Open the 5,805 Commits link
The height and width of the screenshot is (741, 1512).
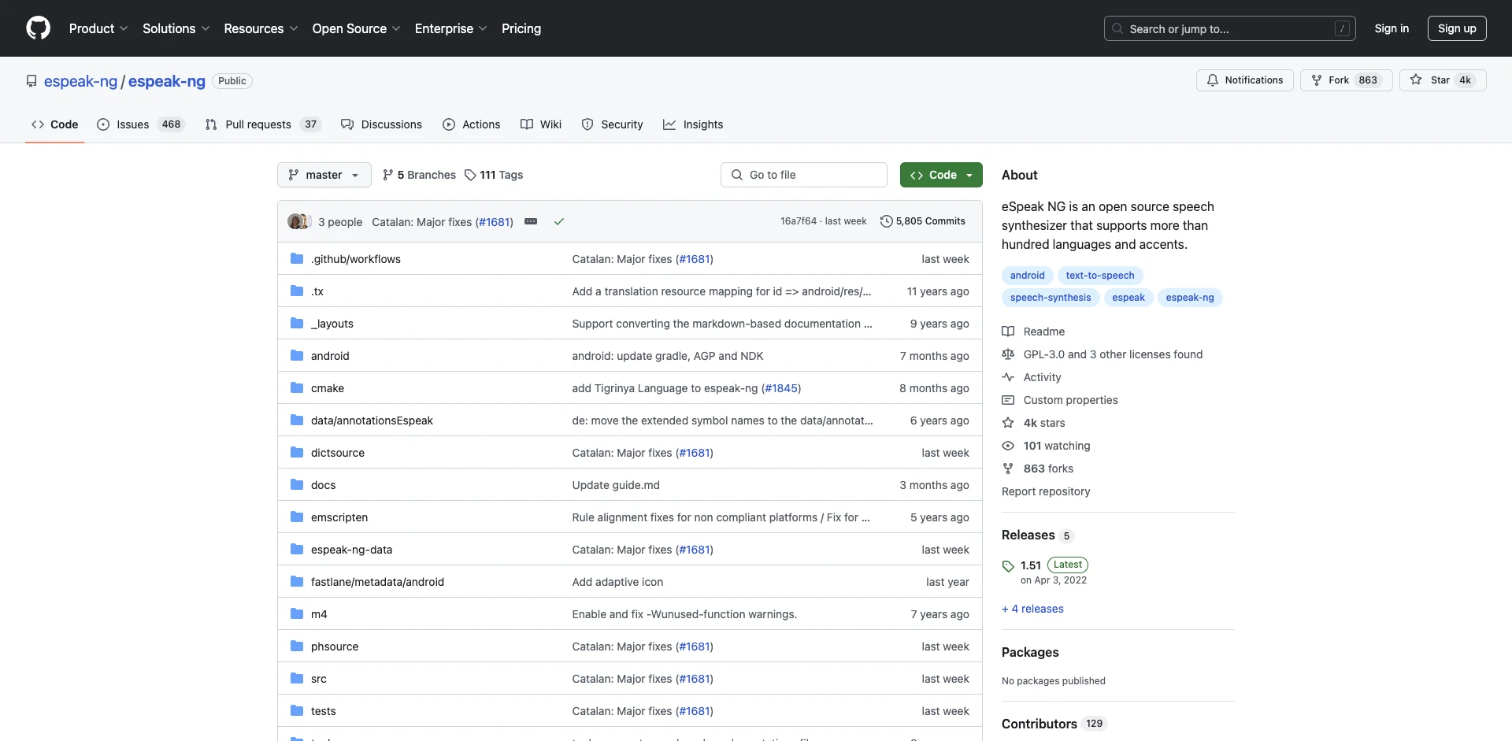click(922, 221)
